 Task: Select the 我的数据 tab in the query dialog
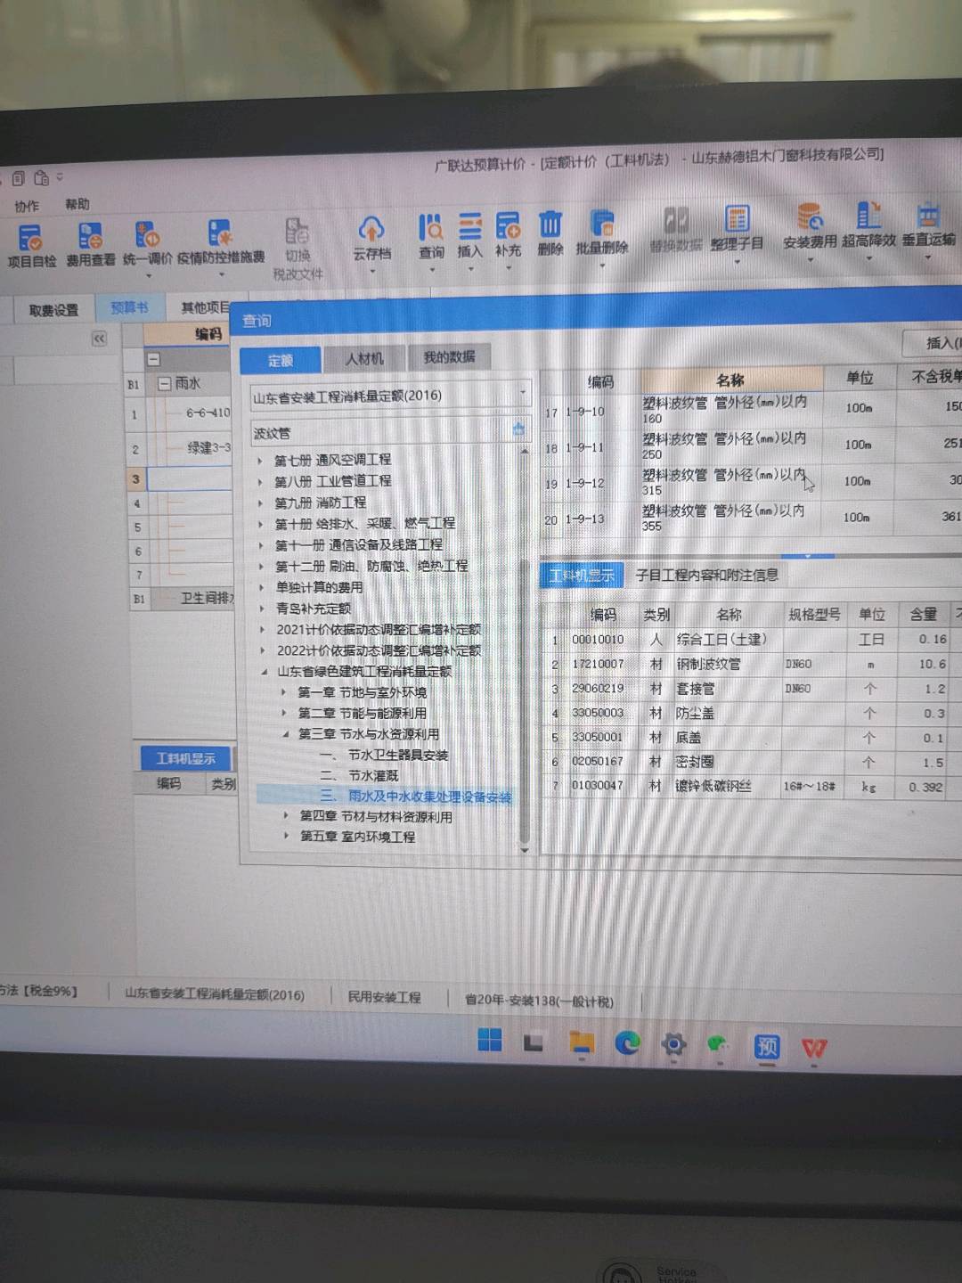450,356
